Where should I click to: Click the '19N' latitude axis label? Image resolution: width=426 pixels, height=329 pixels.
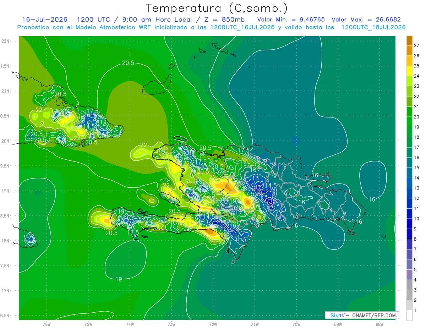pos(6,191)
